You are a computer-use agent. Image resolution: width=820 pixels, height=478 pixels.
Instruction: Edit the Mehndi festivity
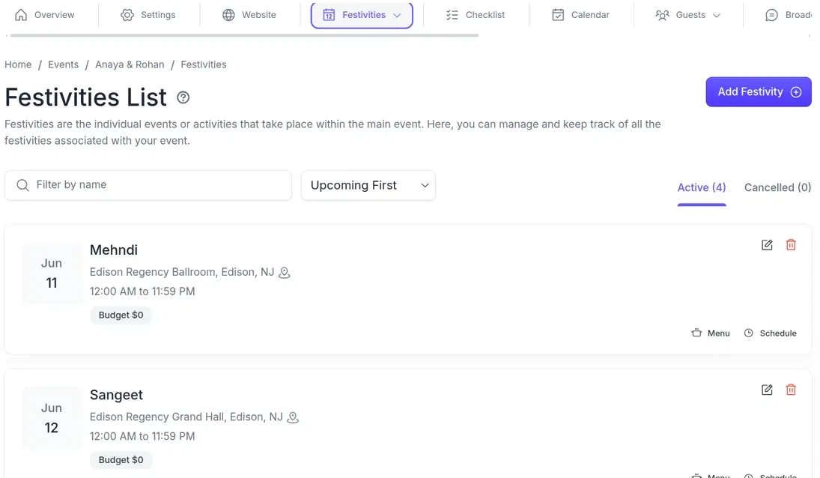(767, 245)
